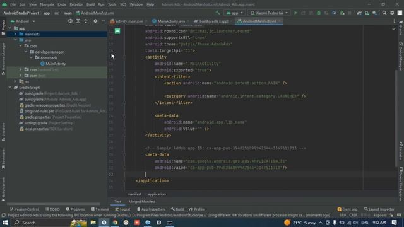Switch to the Merged Manifest tab

[141, 202]
